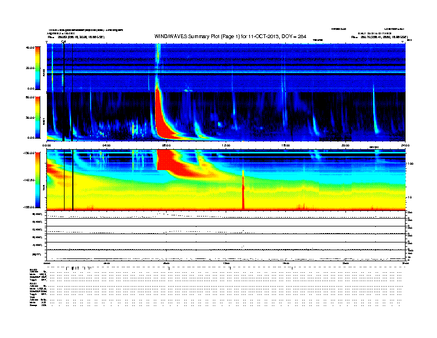This screenshot has height=338, width=437.
Task: Click the 30.00 label on RAD1 scale
Action: click(x=30, y=118)
